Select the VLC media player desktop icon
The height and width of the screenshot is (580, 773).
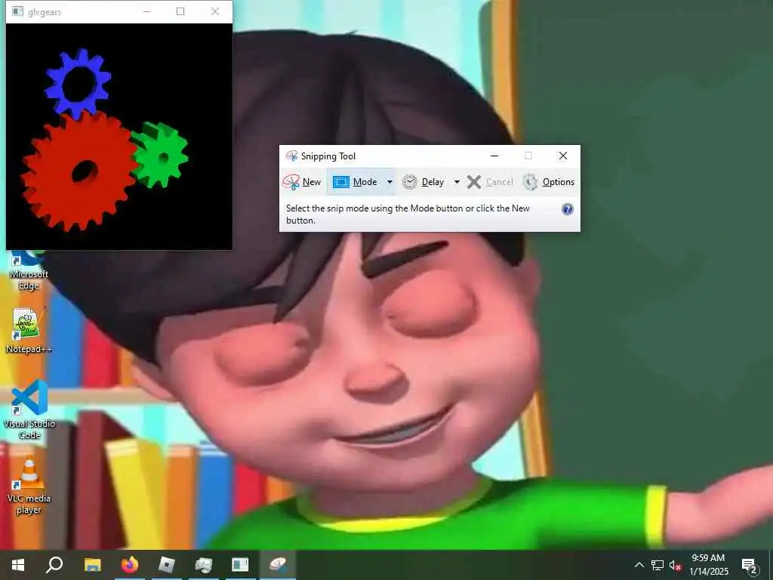(29, 486)
